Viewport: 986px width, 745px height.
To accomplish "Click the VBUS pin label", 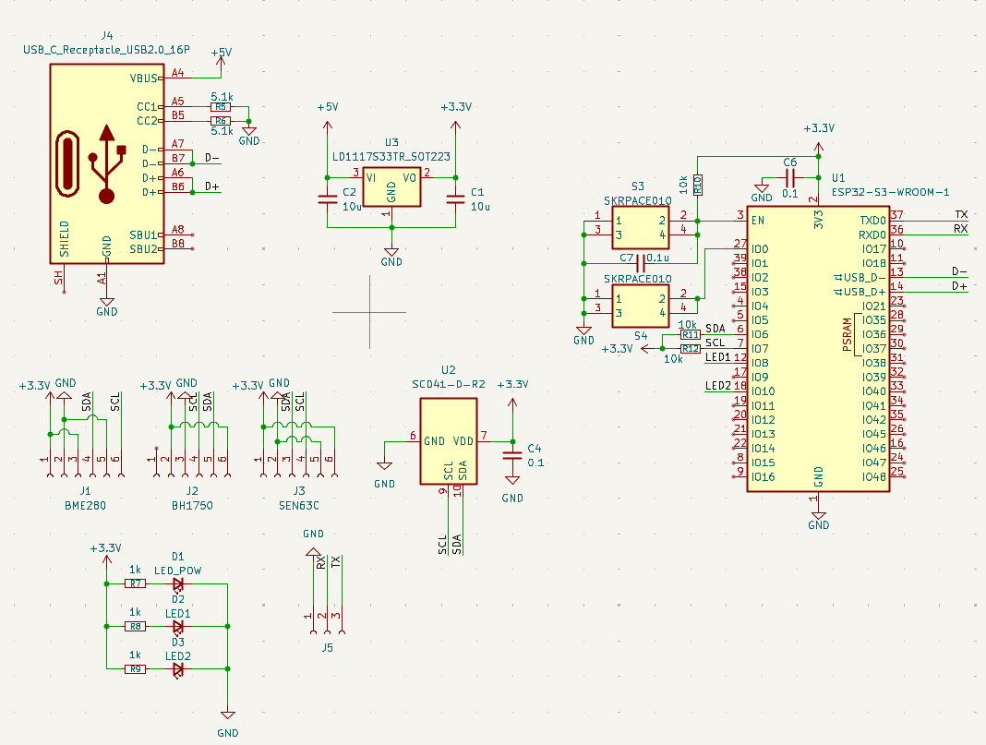I will coord(143,78).
